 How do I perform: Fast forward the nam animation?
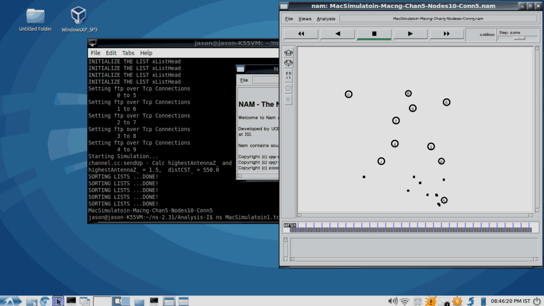click(x=446, y=33)
